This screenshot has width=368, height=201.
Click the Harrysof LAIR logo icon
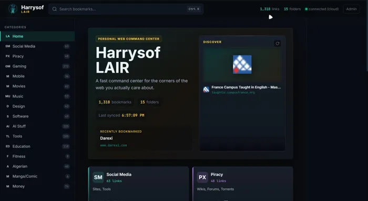13,9
